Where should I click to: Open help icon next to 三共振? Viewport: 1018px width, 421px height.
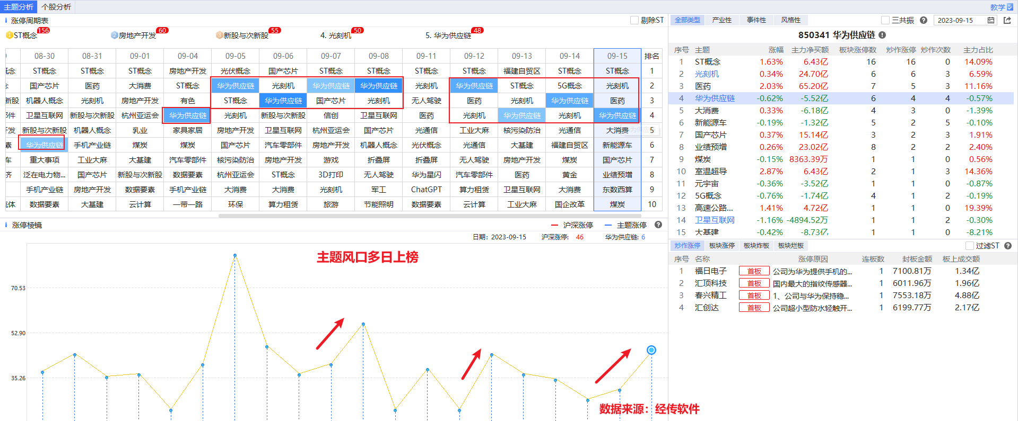tap(924, 20)
